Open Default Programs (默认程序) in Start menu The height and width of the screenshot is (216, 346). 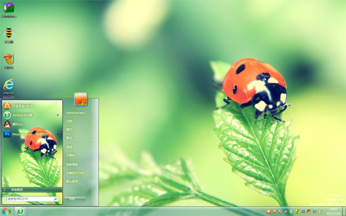(72, 181)
